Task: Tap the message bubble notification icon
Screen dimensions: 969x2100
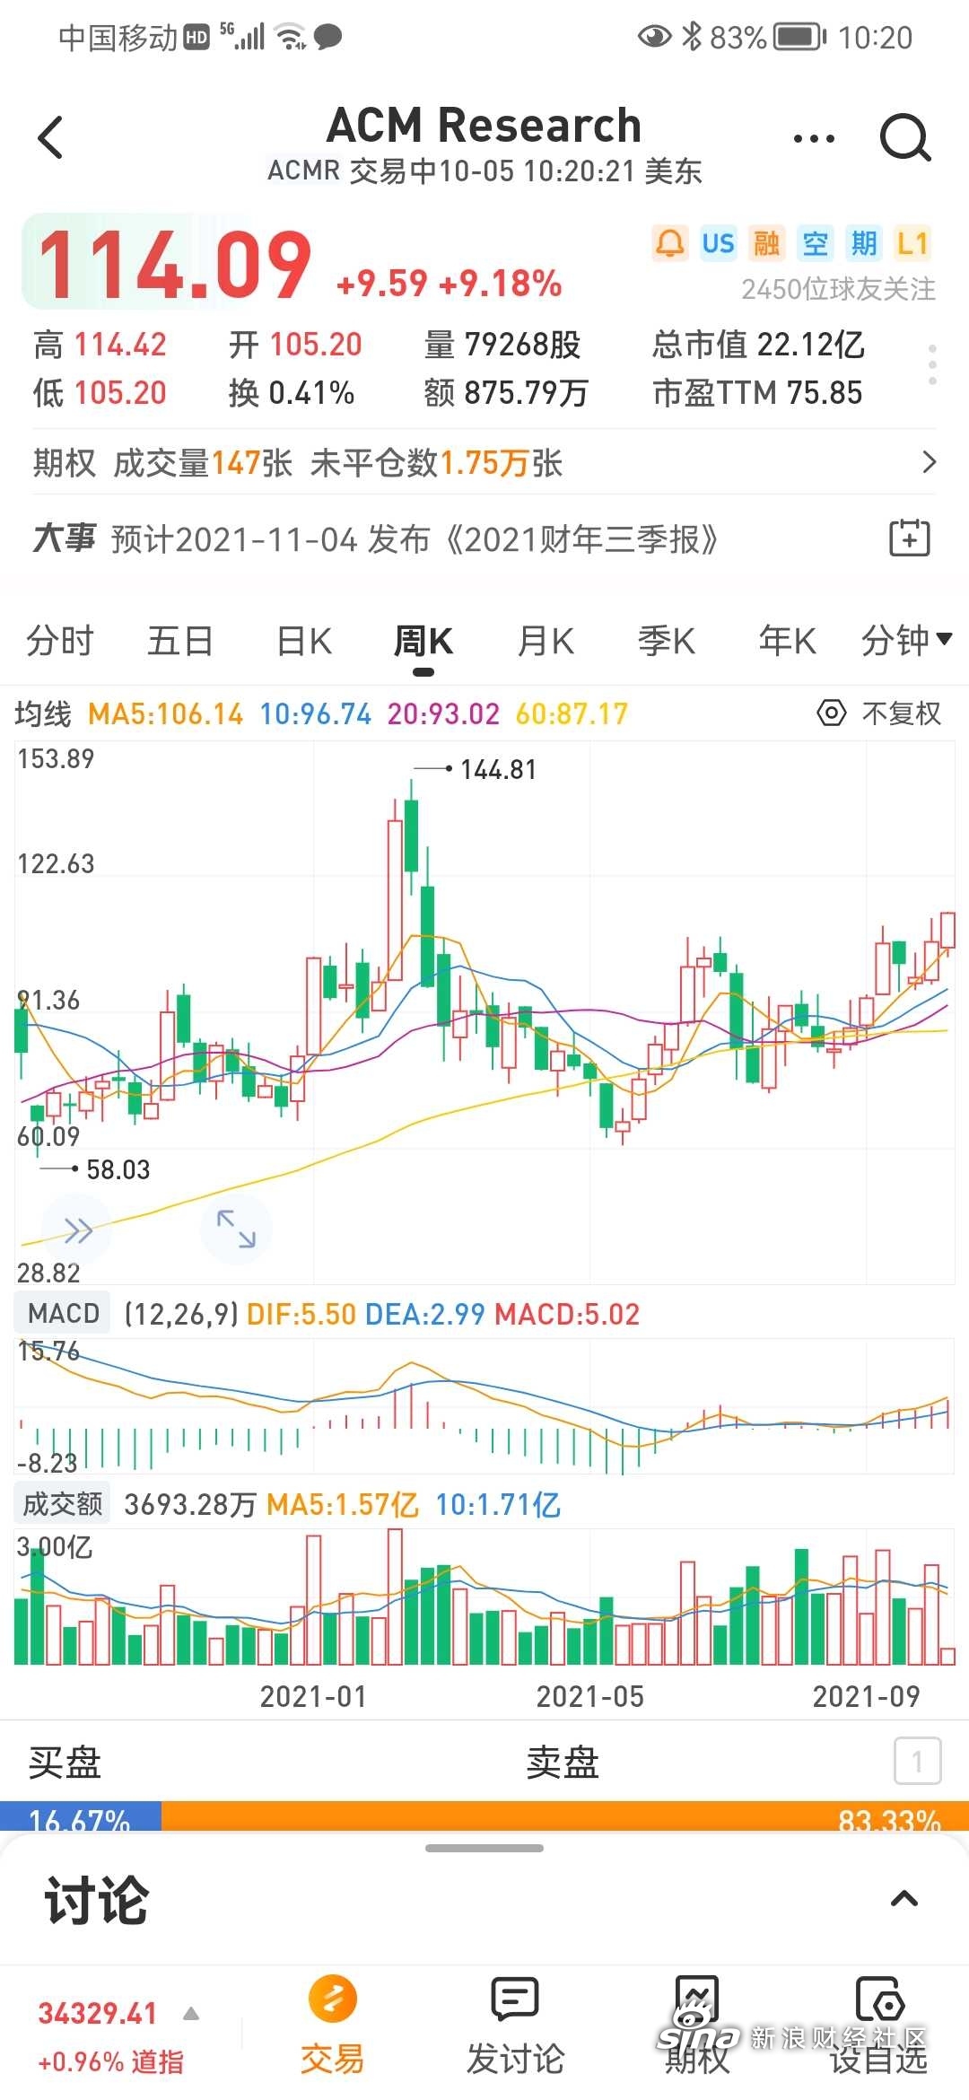Action: tap(327, 37)
